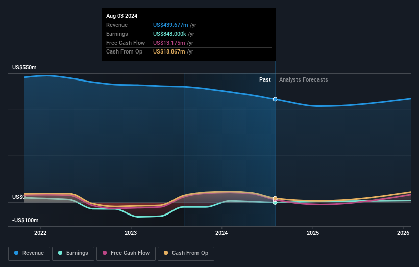Click the US$550m y-axis label

[24, 67]
